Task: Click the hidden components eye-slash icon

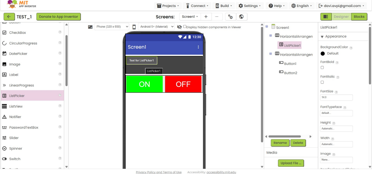Action: click(179, 27)
